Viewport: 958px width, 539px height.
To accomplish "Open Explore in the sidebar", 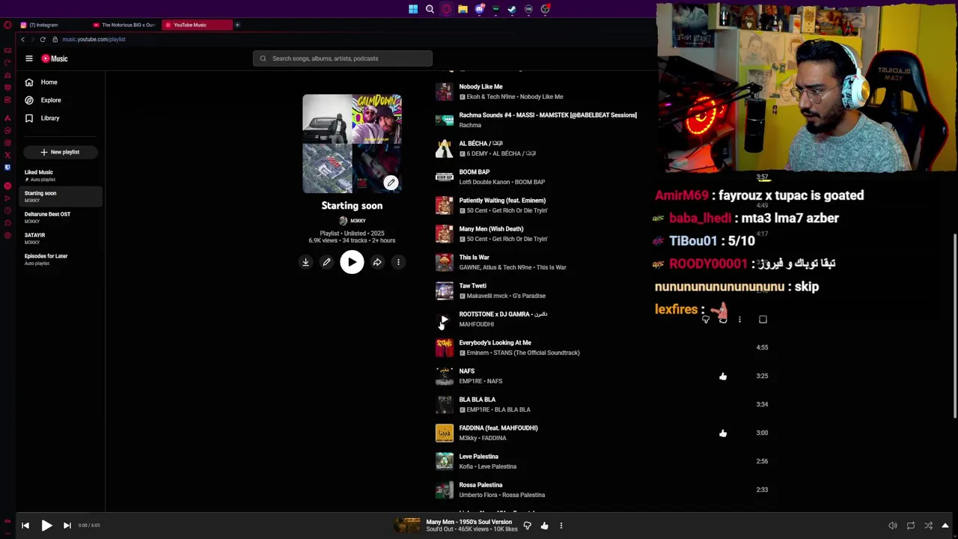I will [x=49, y=100].
